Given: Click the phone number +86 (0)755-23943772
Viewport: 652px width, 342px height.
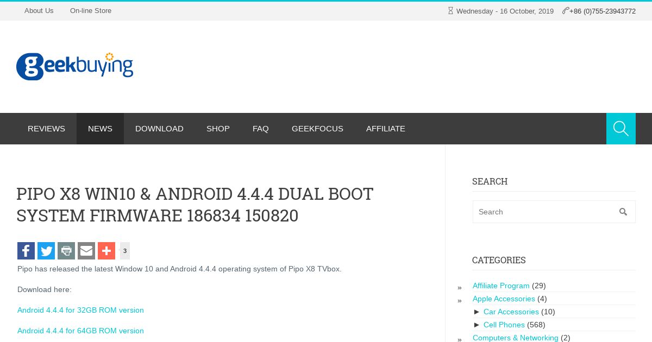Looking at the screenshot, I should pyautogui.click(x=603, y=11).
